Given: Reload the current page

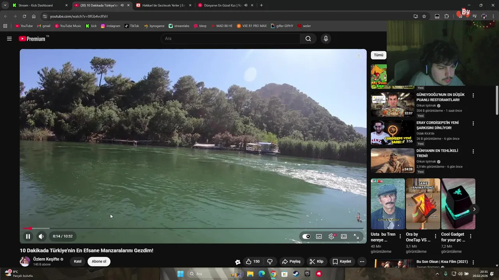Looking at the screenshot, I should click(x=24, y=16).
